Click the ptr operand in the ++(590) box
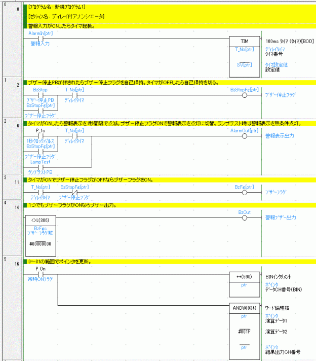The image size is (316, 361). tap(244, 285)
